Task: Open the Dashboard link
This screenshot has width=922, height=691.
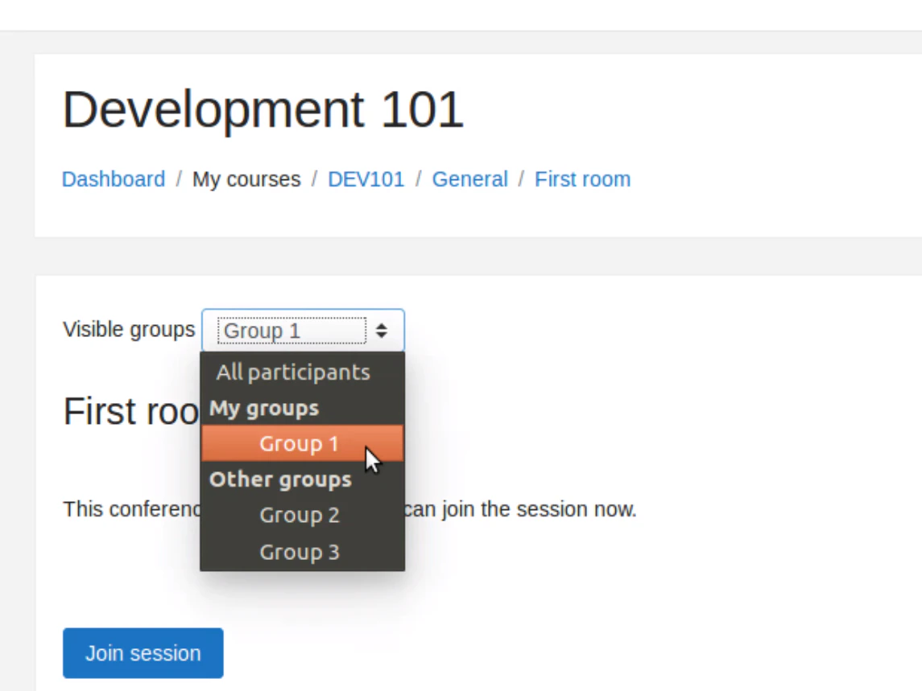Action: pos(113,179)
